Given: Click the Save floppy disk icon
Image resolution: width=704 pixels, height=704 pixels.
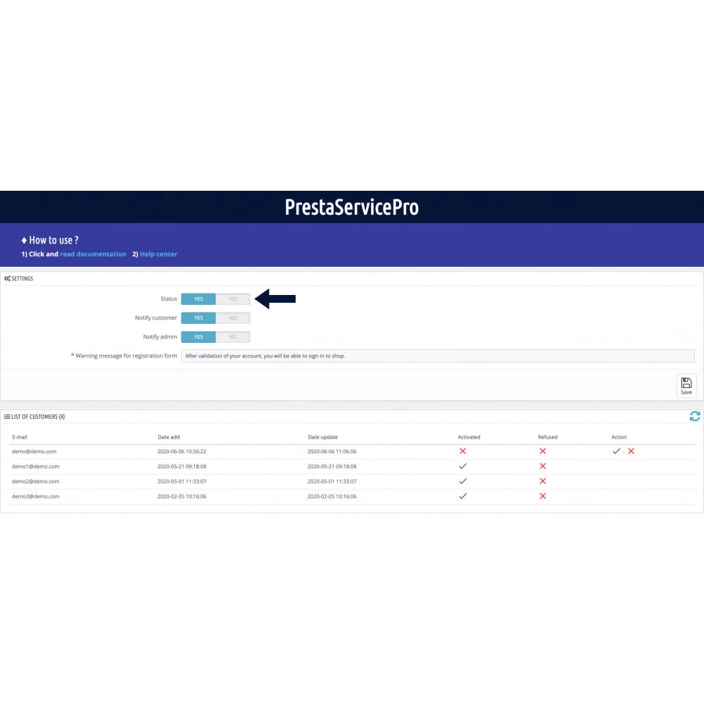Looking at the screenshot, I should (686, 383).
